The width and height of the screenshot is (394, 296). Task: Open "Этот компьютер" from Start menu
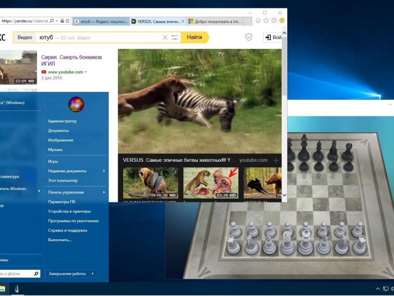(63, 181)
